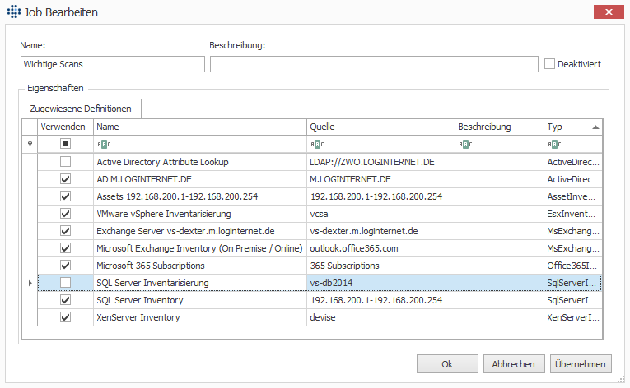The image size is (630, 388).
Task: Click source cell 365 Subscriptions
Action: (x=380, y=266)
